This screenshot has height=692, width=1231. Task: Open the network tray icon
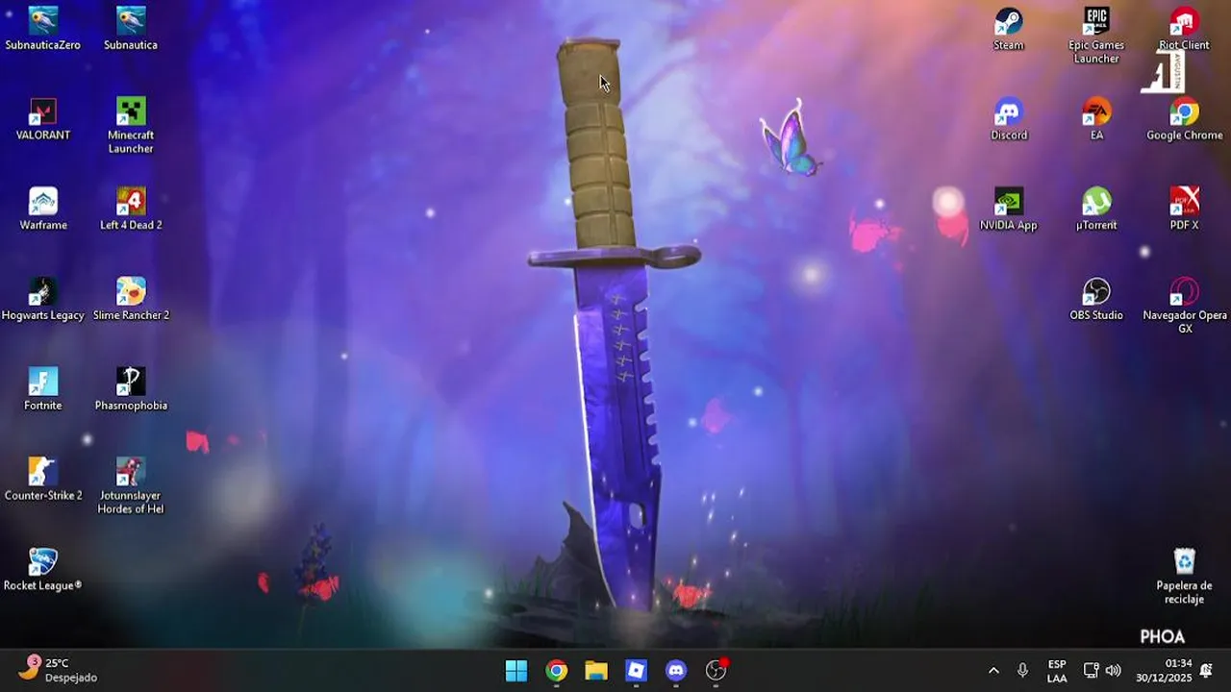coord(1091,670)
